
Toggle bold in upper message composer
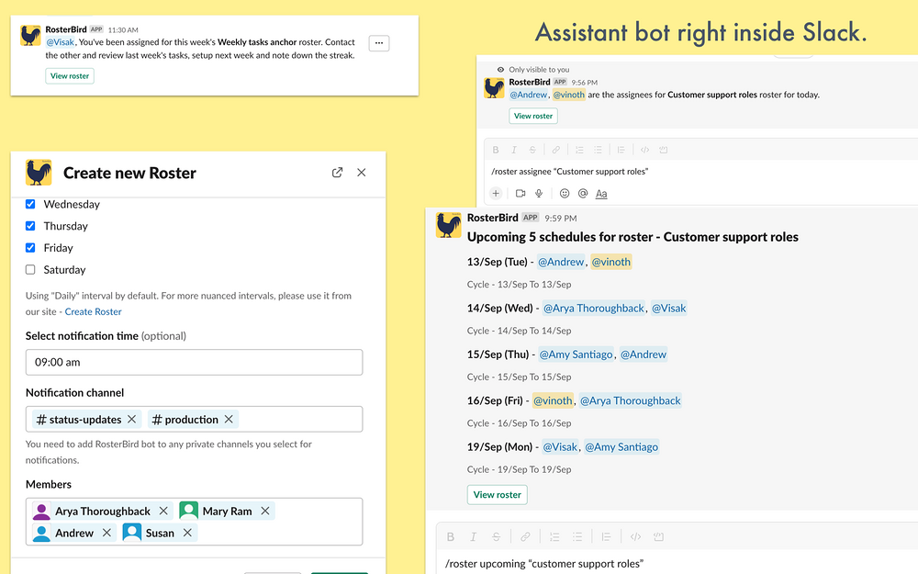496,150
